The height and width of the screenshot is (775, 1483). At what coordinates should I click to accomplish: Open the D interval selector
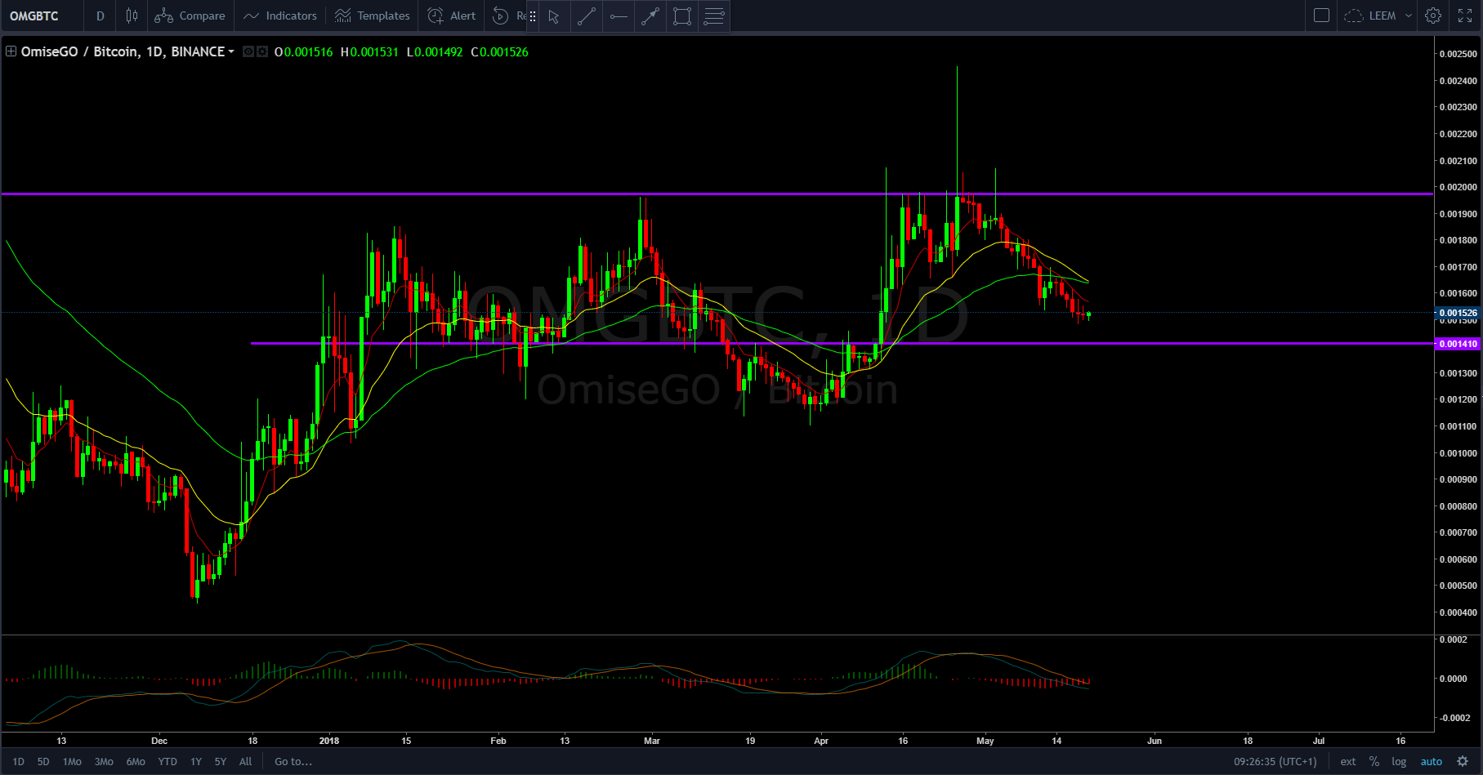click(x=100, y=16)
